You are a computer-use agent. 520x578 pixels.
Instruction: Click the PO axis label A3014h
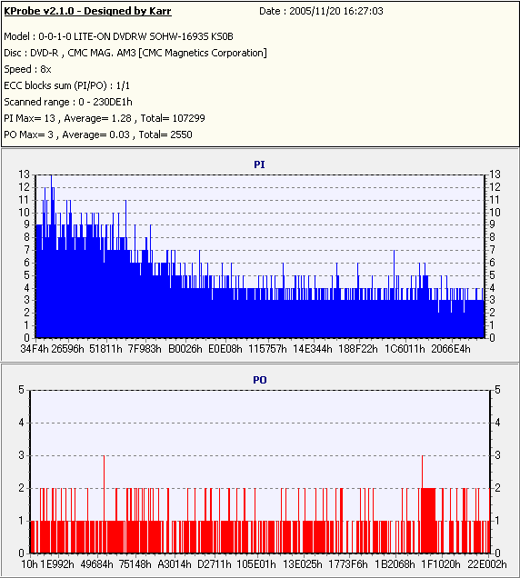point(175,564)
